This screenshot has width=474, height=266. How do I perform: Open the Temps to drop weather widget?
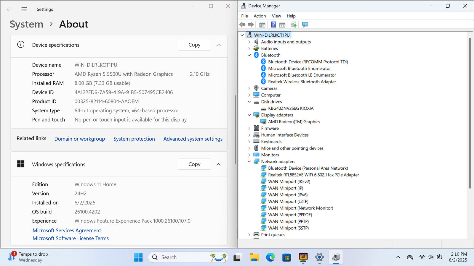(28, 257)
